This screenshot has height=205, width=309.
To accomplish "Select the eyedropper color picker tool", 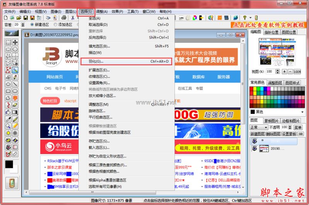I will click(x=8, y=119).
